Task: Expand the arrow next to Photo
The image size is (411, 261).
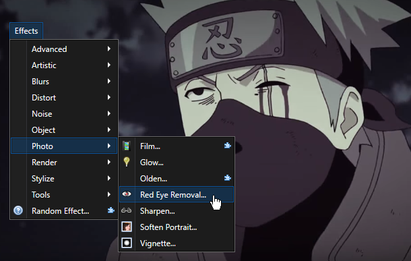Action: [108, 146]
